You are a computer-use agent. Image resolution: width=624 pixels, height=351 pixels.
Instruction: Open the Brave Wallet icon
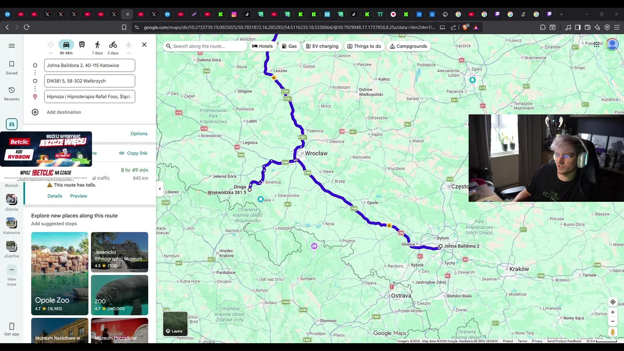coord(587,27)
